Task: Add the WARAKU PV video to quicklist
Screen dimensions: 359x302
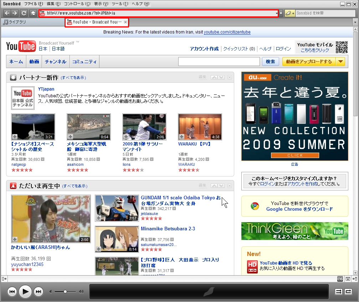Action: click(181, 137)
